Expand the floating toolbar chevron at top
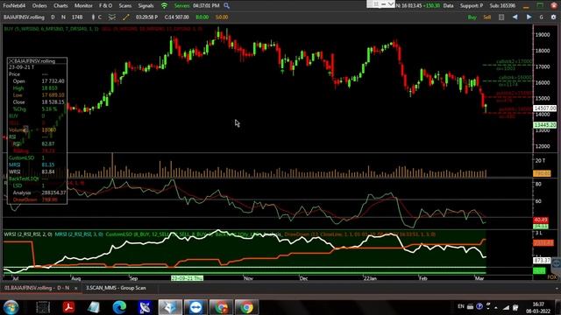The width and height of the screenshot is (561, 315). point(391,3)
